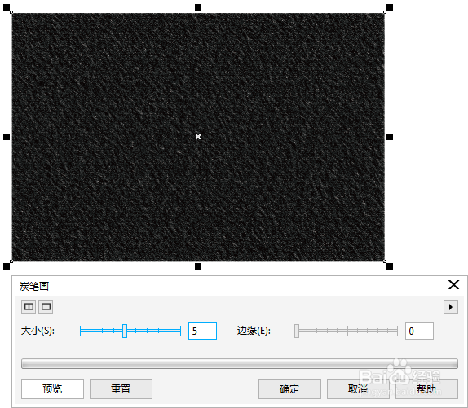Click the bottom-right corner selection handle

click(390, 266)
